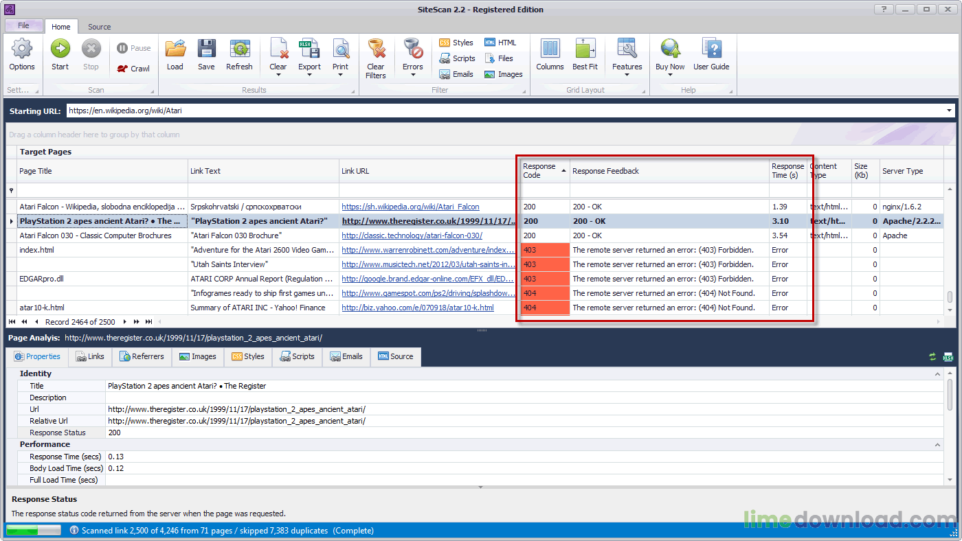Select the Referrers tab in Page Analysis

point(142,357)
